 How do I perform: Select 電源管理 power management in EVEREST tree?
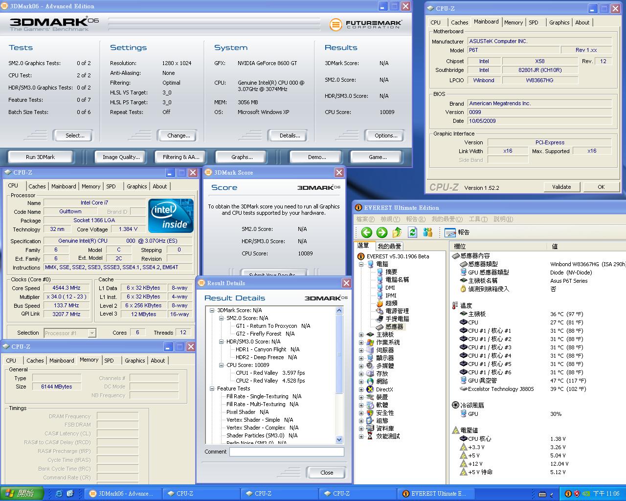pyautogui.click(x=392, y=311)
